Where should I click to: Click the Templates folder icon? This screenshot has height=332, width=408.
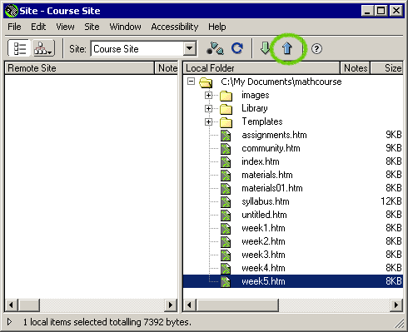click(x=226, y=122)
